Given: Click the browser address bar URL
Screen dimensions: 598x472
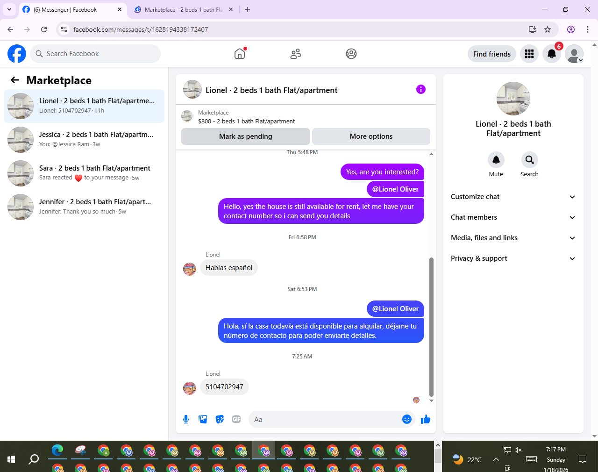Looking at the screenshot, I should 141,29.
